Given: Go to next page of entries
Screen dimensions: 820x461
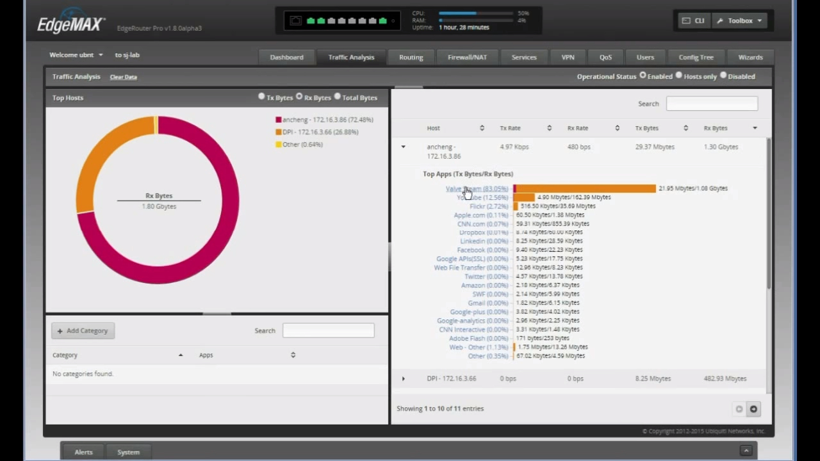Looking at the screenshot, I should pos(753,409).
